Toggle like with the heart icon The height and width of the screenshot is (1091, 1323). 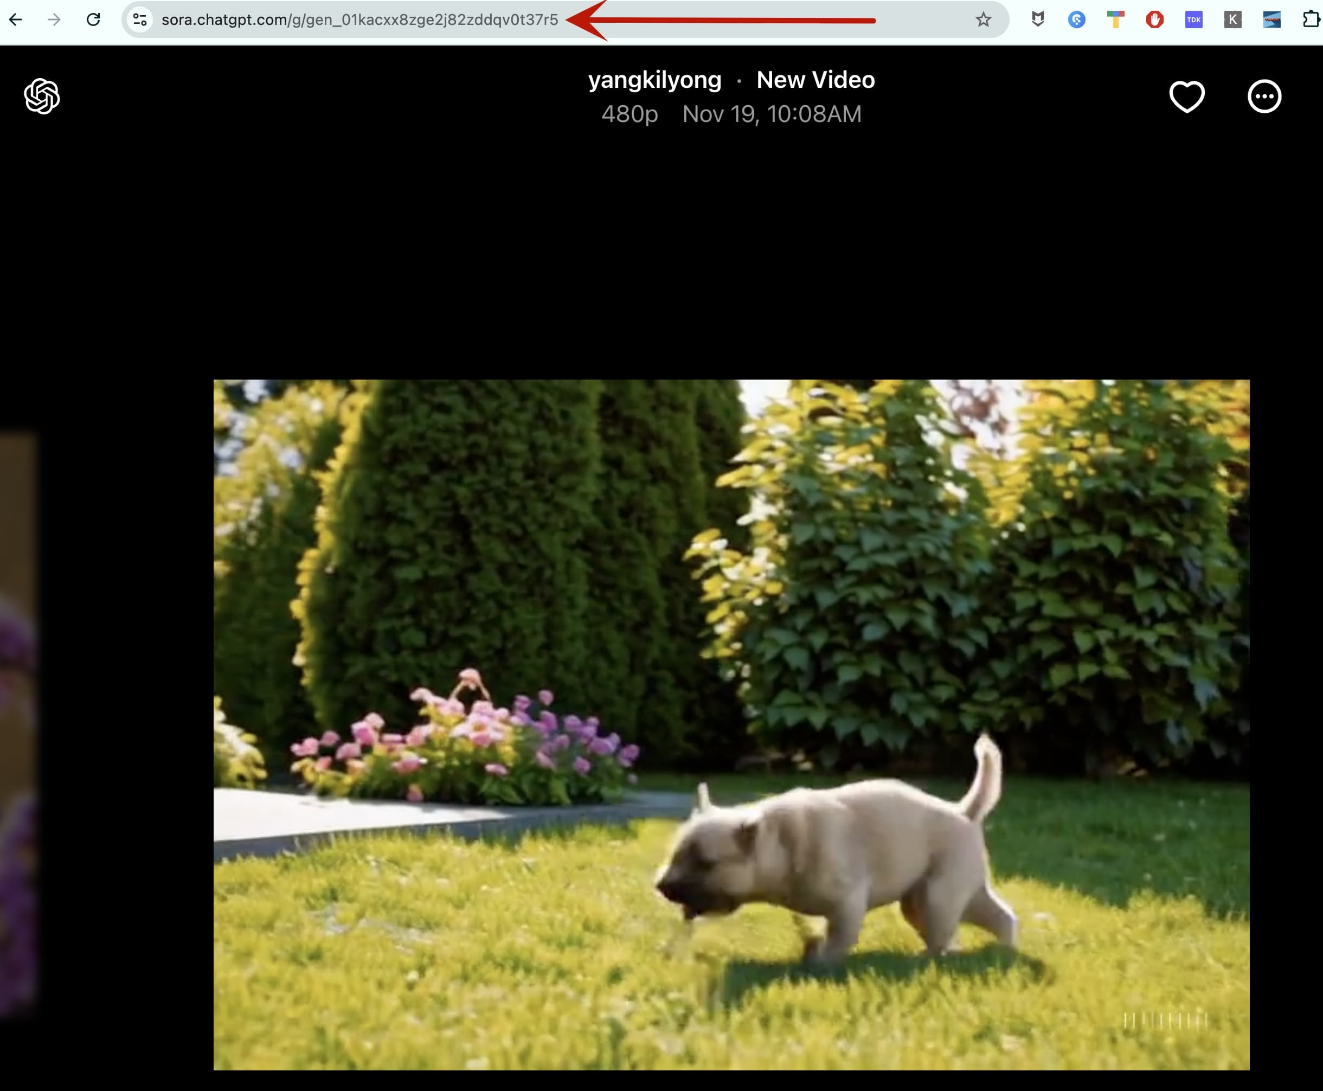pyautogui.click(x=1188, y=97)
